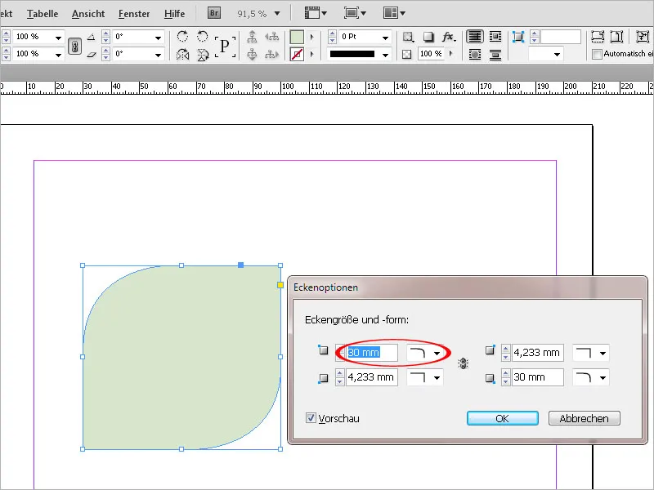This screenshot has width=654, height=490.
Task: Click the select container icon
Action: coord(252,37)
